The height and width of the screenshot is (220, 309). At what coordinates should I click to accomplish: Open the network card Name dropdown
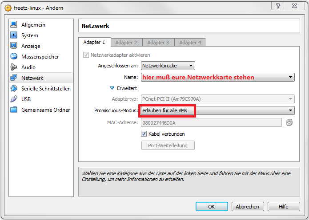pyautogui.click(x=218, y=77)
